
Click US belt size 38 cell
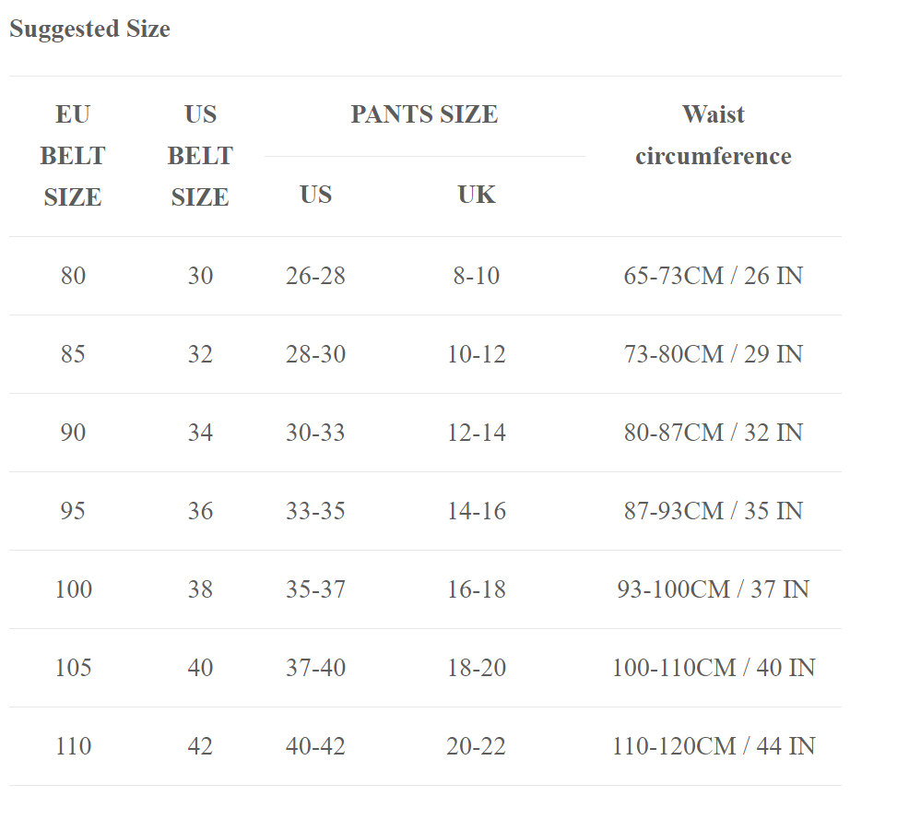coord(200,589)
